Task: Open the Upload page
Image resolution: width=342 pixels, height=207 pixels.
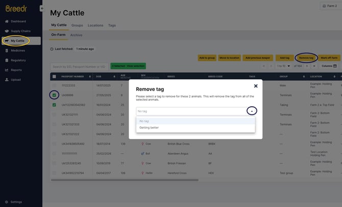Action: (15, 79)
